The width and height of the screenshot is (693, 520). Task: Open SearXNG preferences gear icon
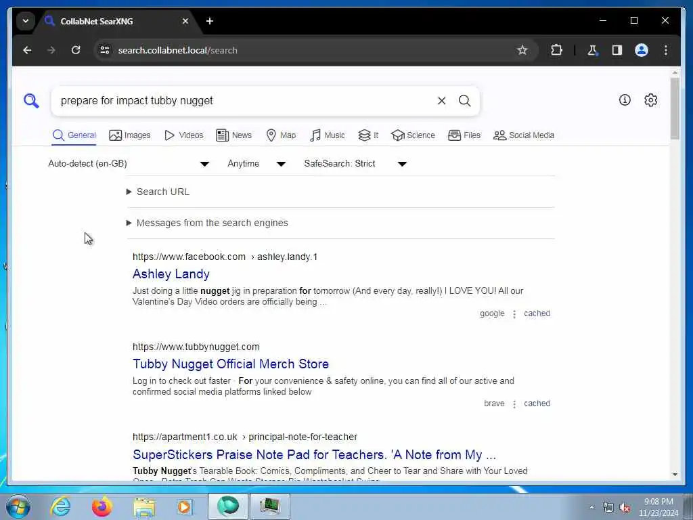[650, 100]
